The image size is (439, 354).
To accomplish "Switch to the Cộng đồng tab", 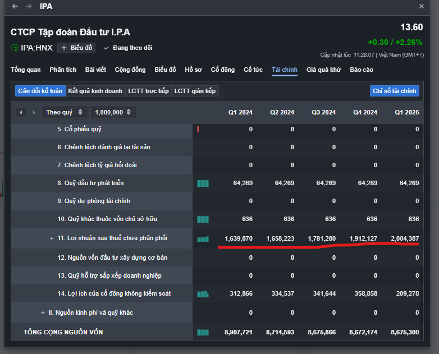I will coord(130,70).
